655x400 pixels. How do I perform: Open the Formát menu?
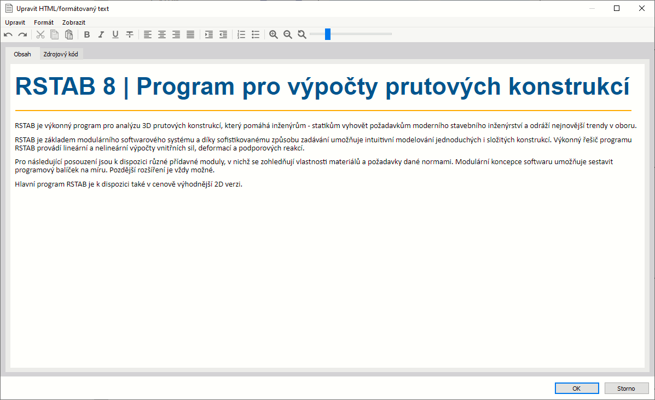[43, 22]
